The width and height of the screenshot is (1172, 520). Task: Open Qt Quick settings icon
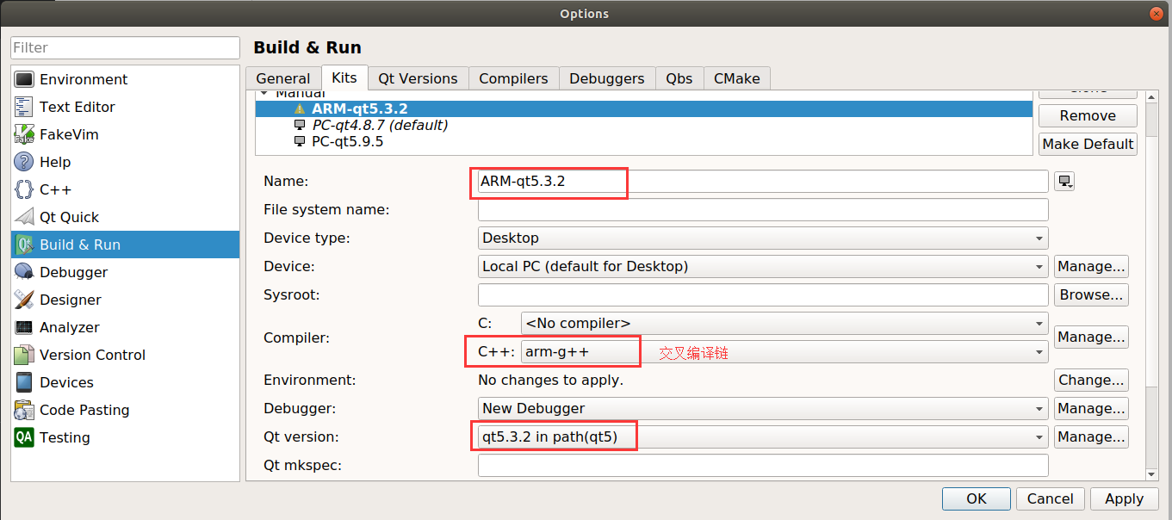(x=24, y=217)
